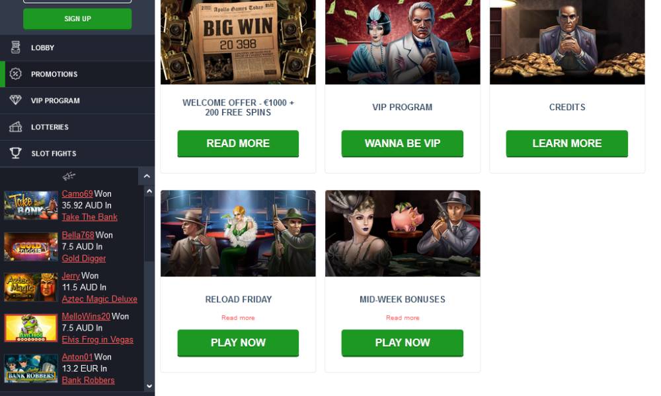This screenshot has width=661, height=396.
Task: Click the green SIGN UP button
Action: pos(77,19)
